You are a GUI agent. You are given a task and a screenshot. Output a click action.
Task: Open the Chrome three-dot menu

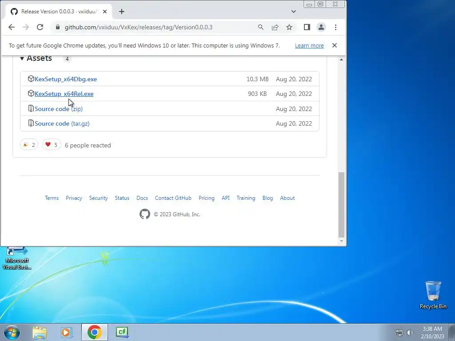tap(336, 27)
